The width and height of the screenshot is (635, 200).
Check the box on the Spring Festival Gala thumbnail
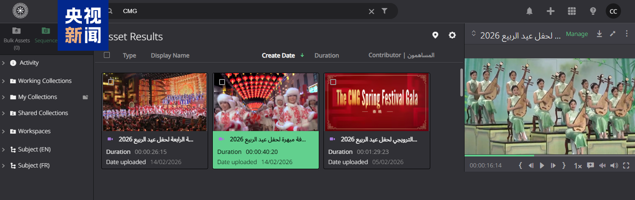tap(333, 82)
